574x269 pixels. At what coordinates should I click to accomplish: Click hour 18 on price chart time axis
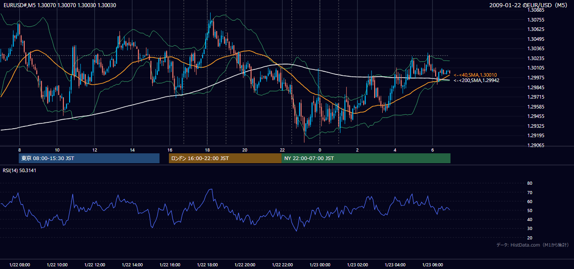tap(207, 149)
